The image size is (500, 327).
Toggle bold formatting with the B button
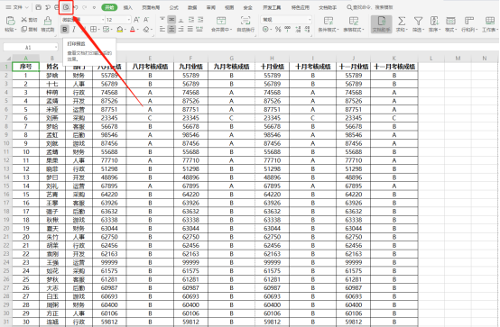pyautogui.click(x=65, y=30)
